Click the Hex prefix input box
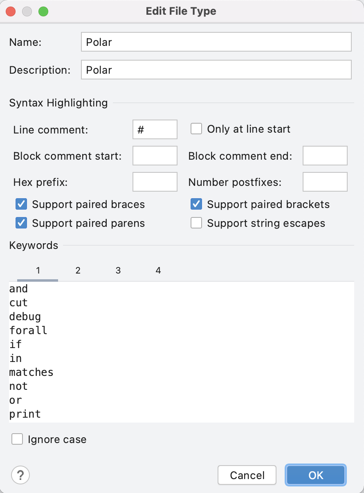This screenshot has width=364, height=493. tap(155, 182)
